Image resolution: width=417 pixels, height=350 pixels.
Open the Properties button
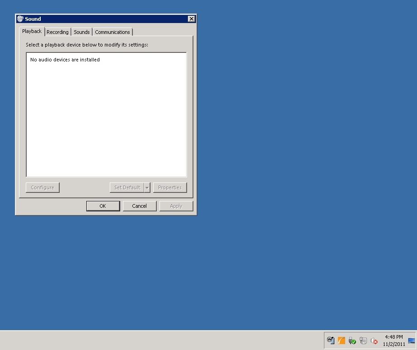tap(170, 187)
